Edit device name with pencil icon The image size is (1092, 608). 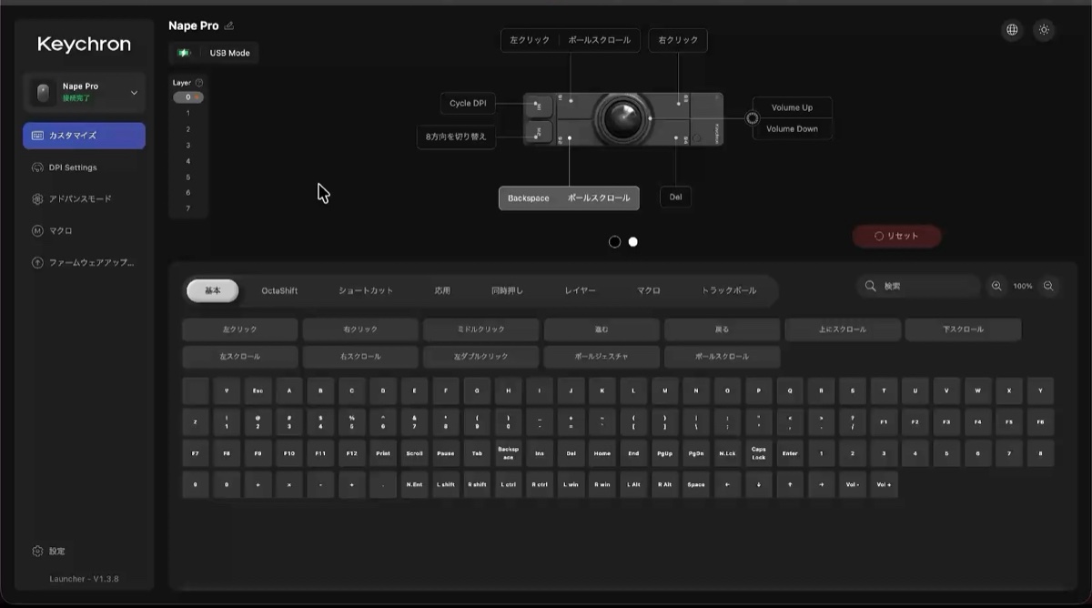click(x=229, y=25)
